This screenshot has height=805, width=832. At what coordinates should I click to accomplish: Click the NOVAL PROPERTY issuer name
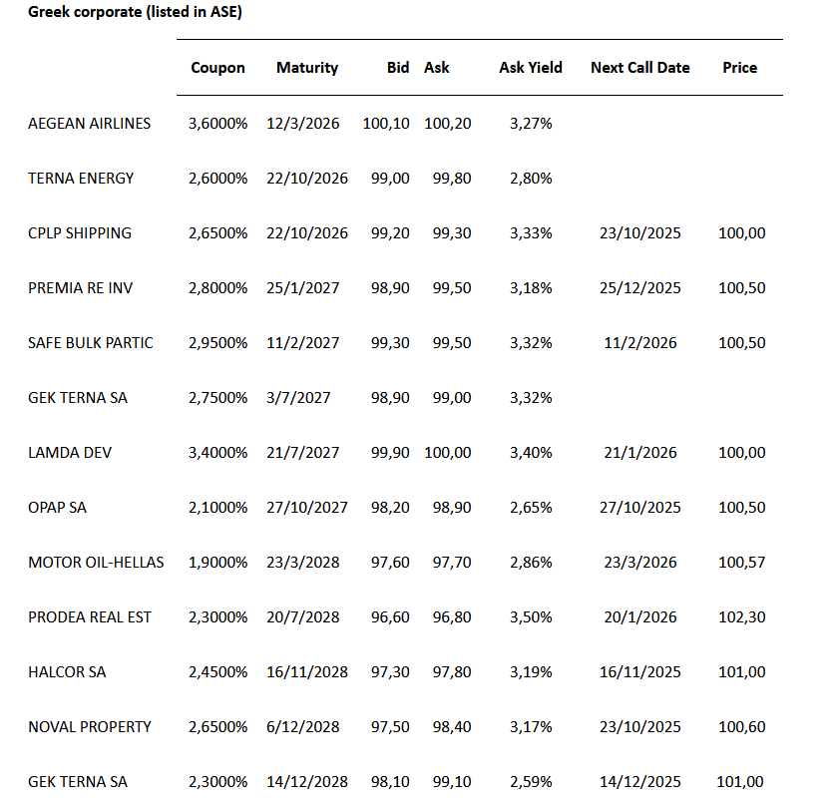pos(90,727)
